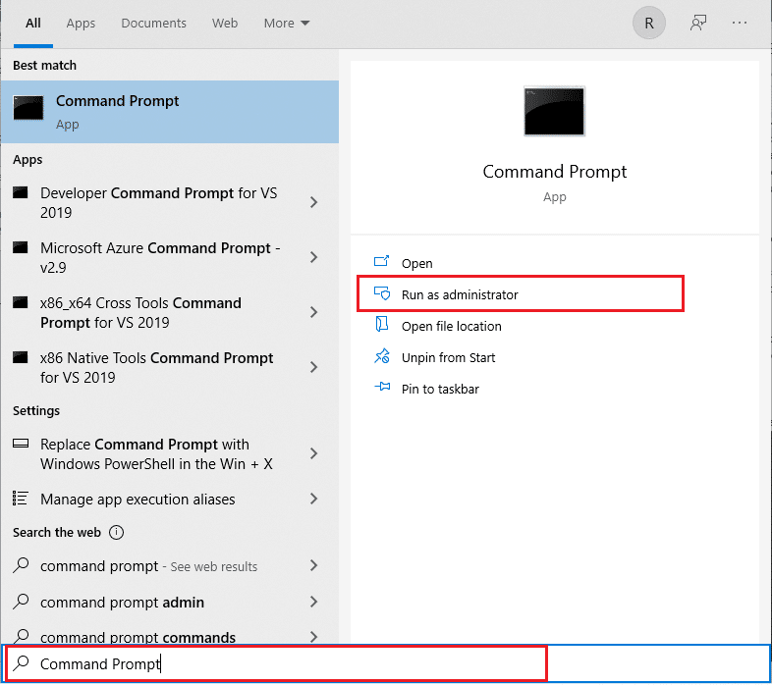772x685 pixels.
Task: Open Manage app execution aliases setting
Action: click(138, 500)
